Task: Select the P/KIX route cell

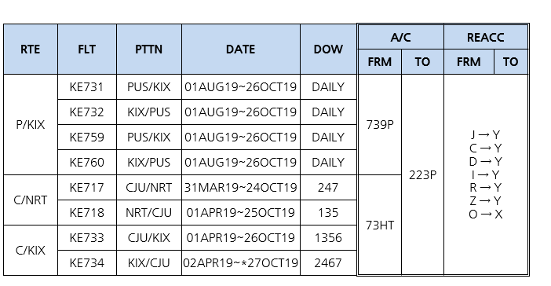Action: 31,124
